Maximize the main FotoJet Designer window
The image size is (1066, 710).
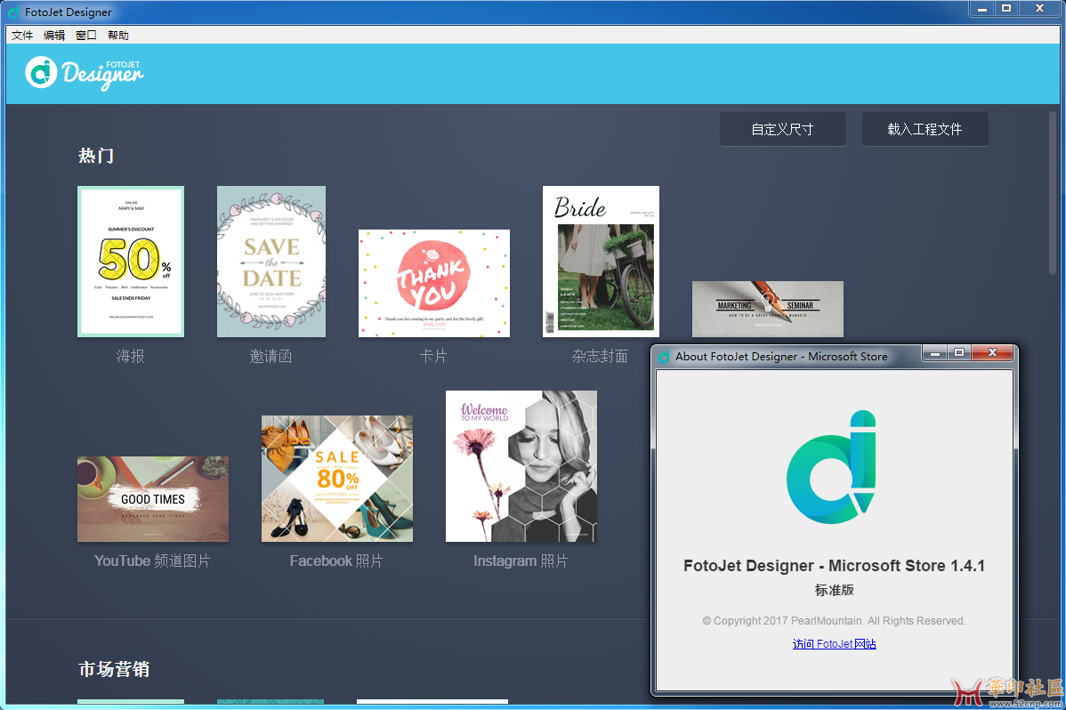click(x=1006, y=8)
